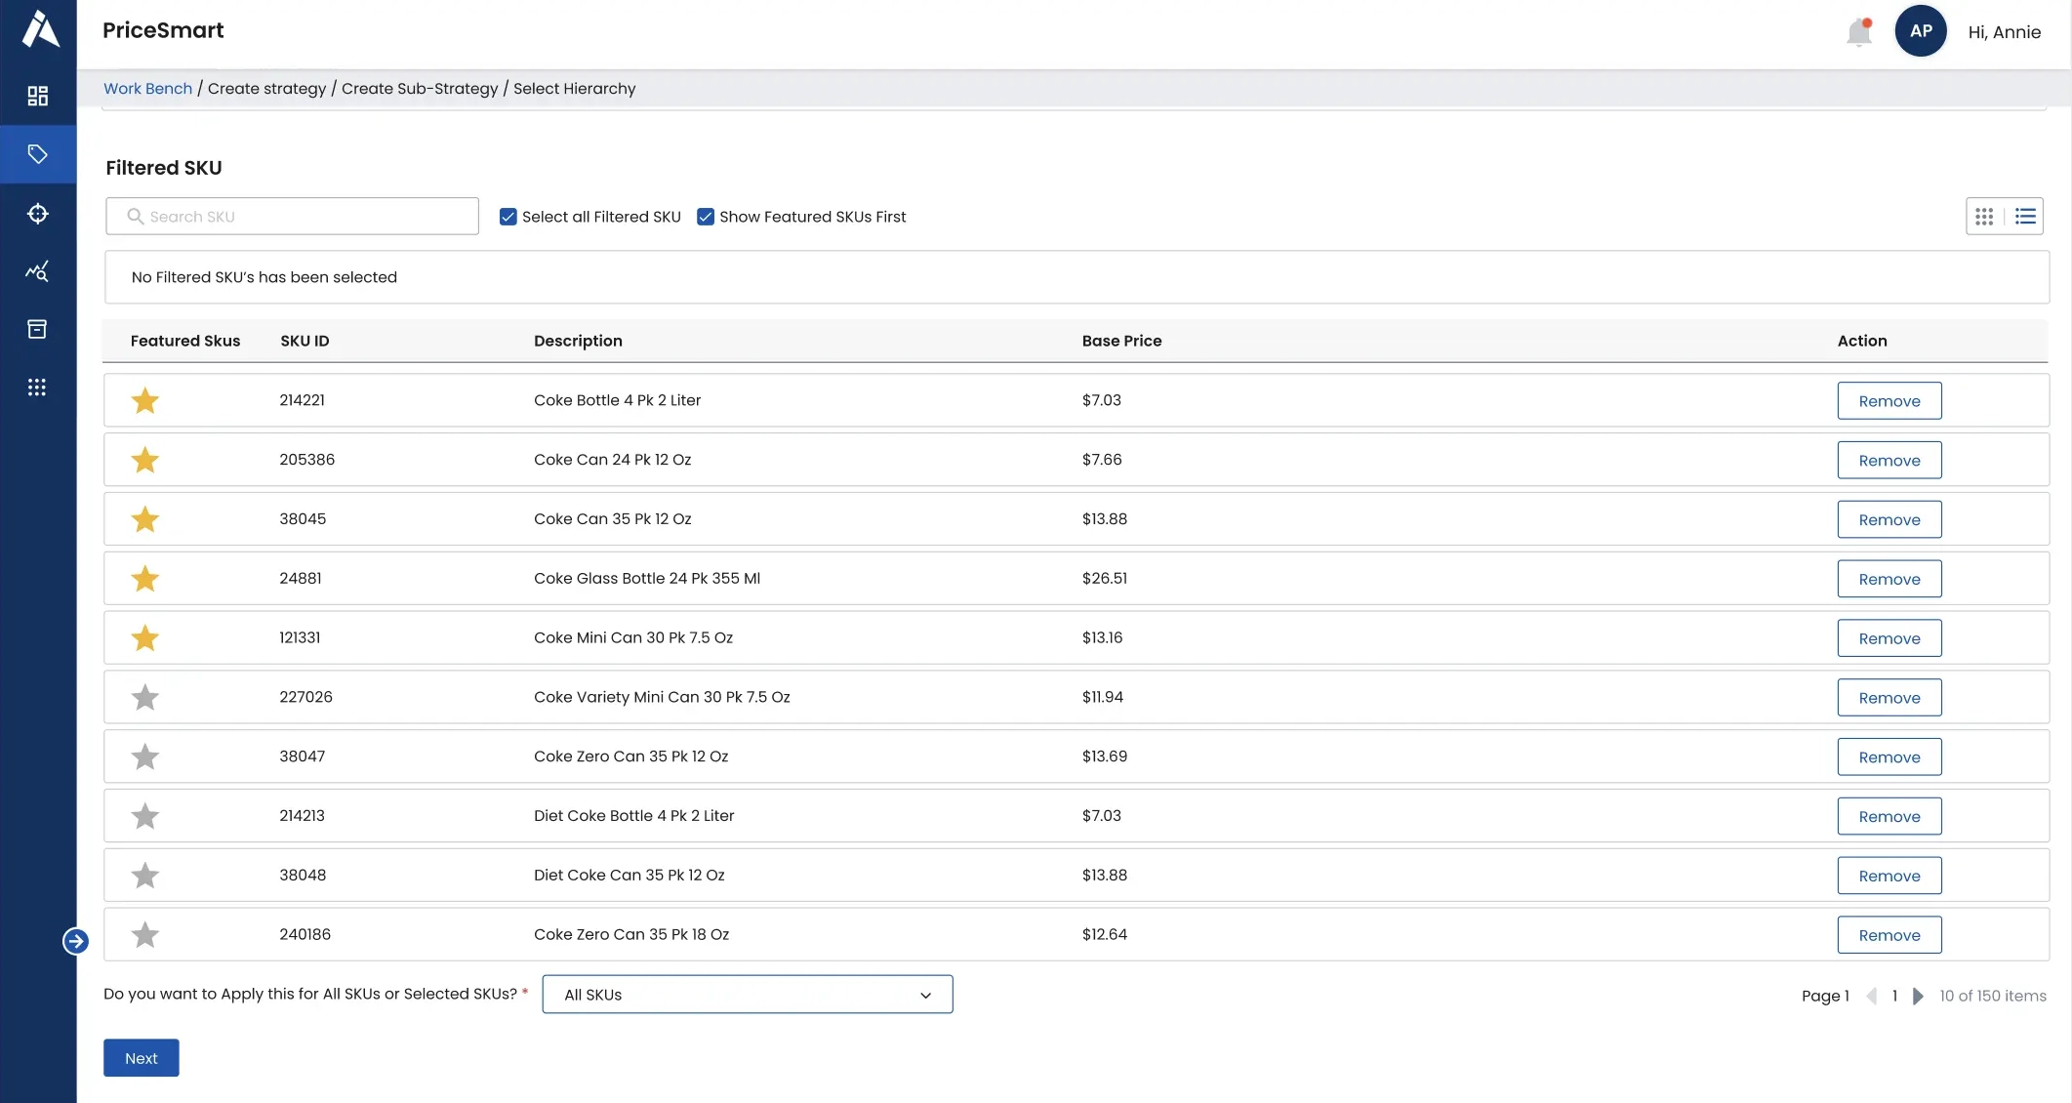Click the Coke Zero Can 35 Pk 18 Oz description
This screenshot has width=2072, height=1103.
click(631, 934)
